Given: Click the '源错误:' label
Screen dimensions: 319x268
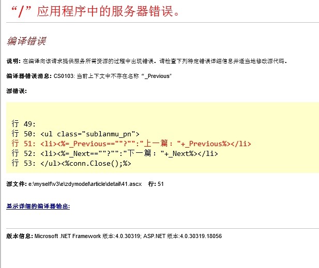Looking at the screenshot, I should click(17, 91).
